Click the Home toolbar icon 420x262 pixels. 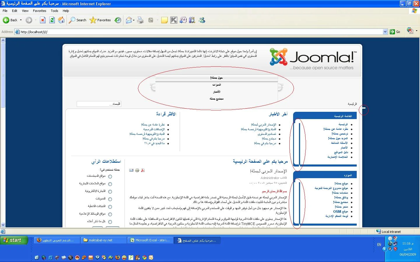click(61, 20)
